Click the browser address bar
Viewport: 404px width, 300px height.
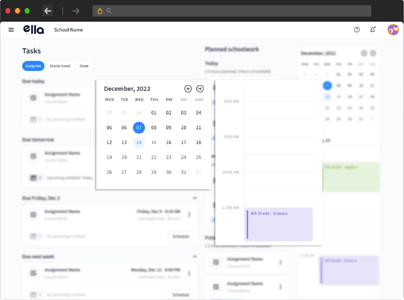pyautogui.click(x=232, y=11)
